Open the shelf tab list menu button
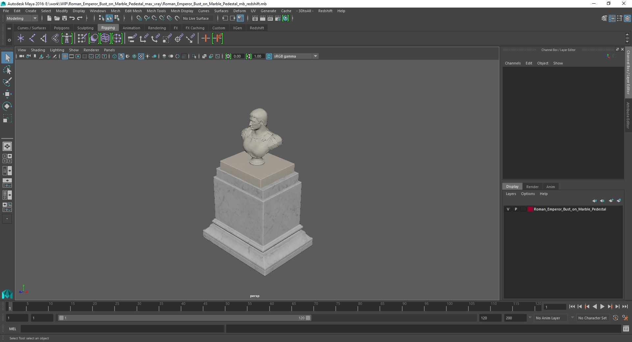The image size is (632, 342). pos(9,28)
